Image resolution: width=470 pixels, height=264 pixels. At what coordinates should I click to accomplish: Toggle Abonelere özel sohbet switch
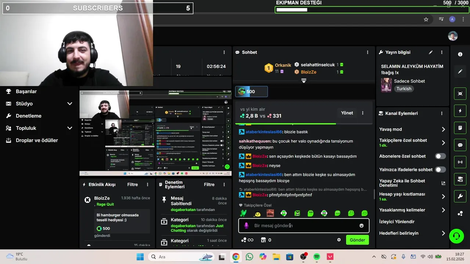pyautogui.click(x=440, y=156)
